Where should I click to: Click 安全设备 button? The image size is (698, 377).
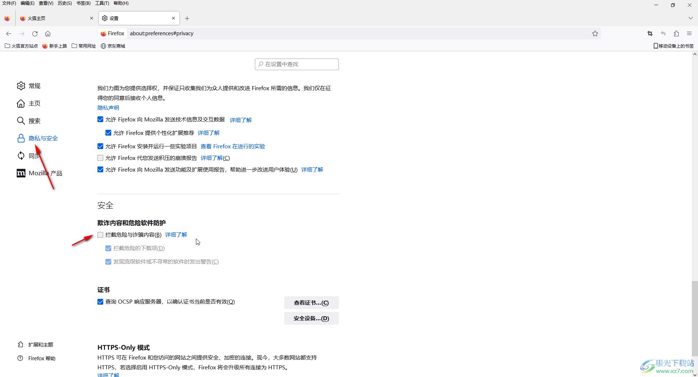[x=311, y=318]
